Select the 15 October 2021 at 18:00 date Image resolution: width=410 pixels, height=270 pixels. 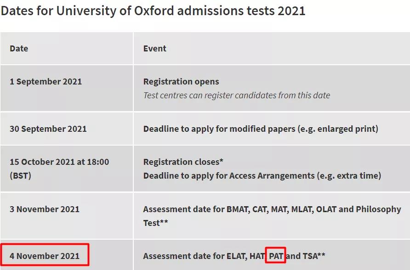coord(59,162)
